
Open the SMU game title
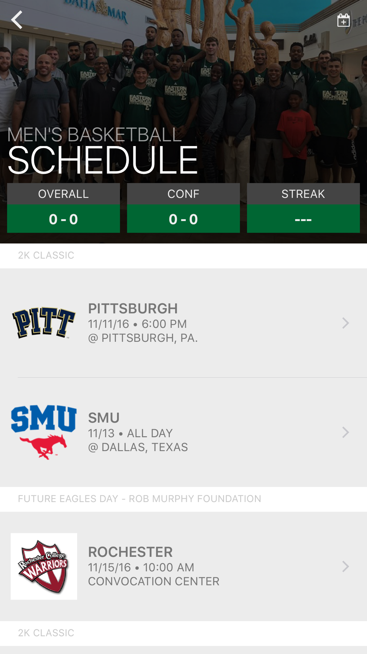(x=104, y=418)
